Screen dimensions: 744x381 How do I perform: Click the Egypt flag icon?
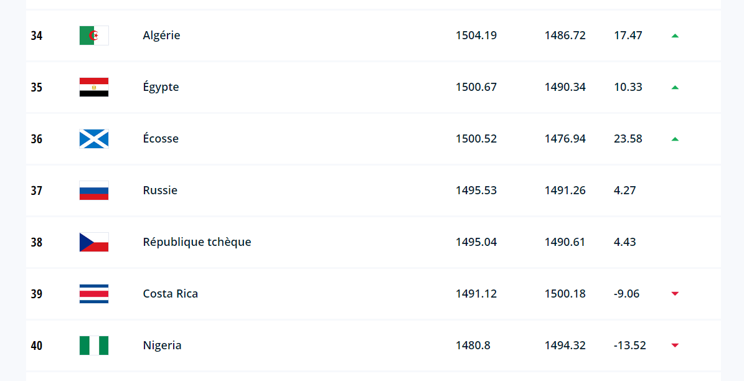(x=94, y=87)
